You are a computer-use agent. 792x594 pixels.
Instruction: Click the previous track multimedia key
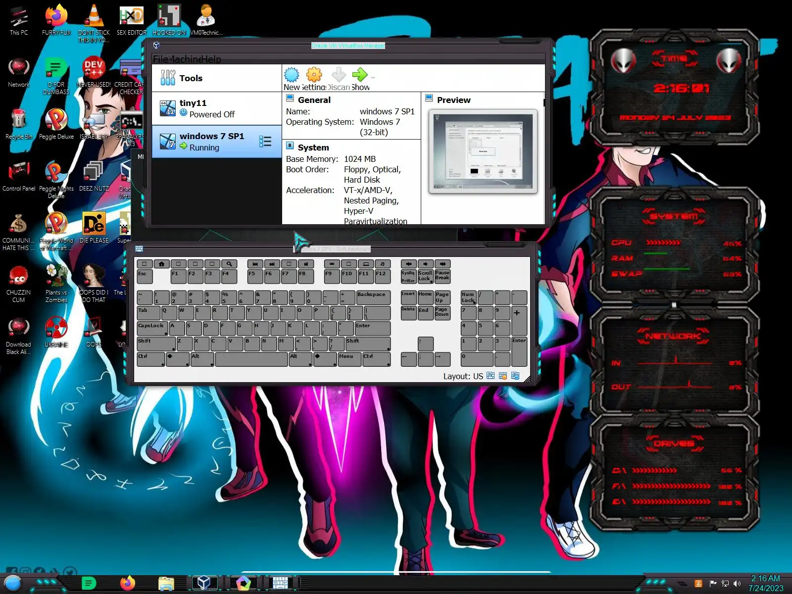[255, 264]
